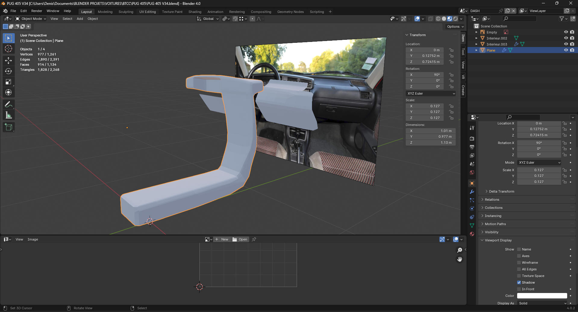Expand the Motion Paths panel
The width and height of the screenshot is (578, 312).
tap(495, 224)
